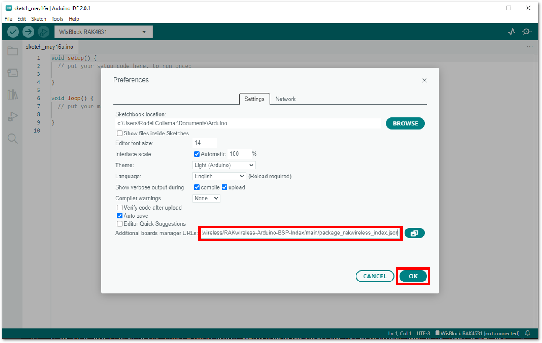Uncheck Automatic interface scale checkbox
Screen dimensions: 542x343
pos(197,154)
